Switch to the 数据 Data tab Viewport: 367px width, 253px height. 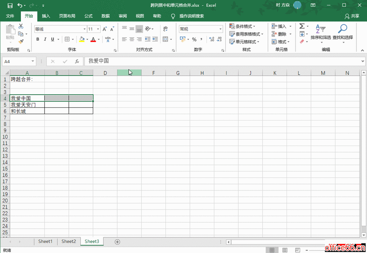[106, 16]
